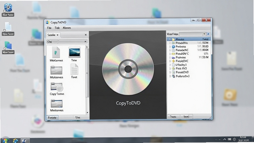This screenshot has width=254, height=143.
Task: Click the blank page icon beside Ufbedity3
Action: (173, 65)
